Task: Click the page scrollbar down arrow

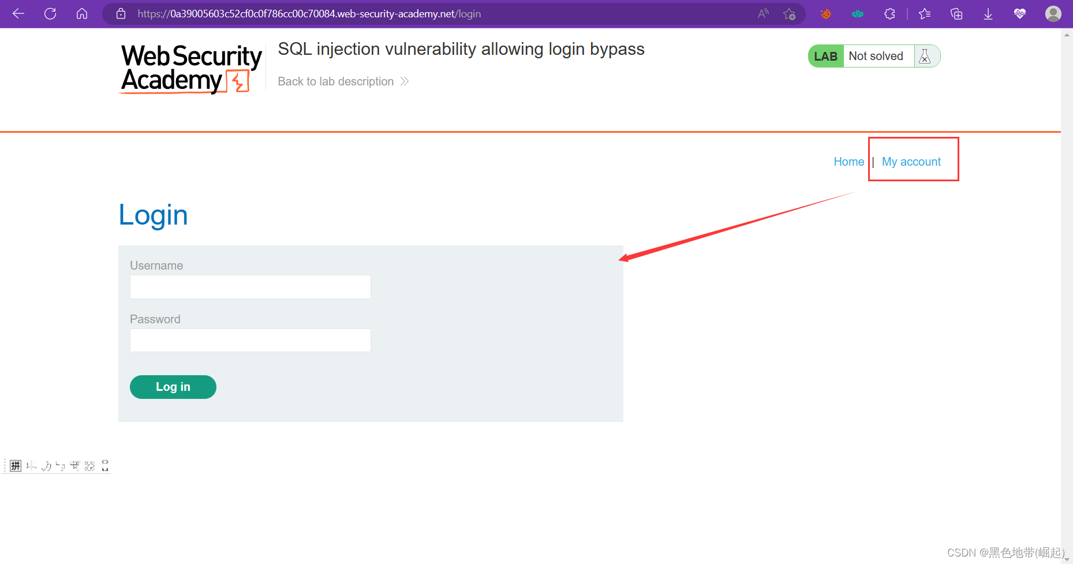Action: click(1067, 559)
